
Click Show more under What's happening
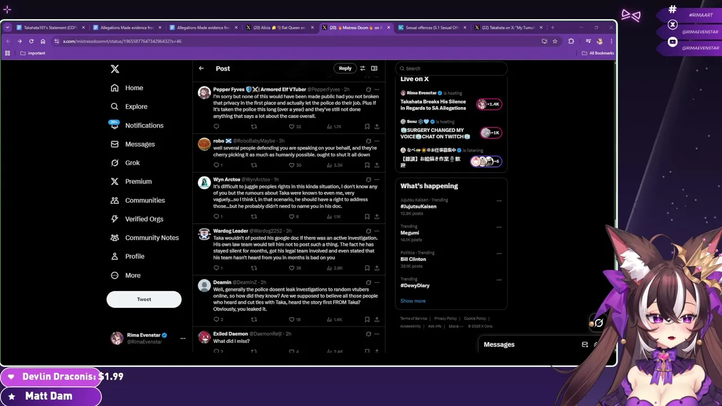[x=413, y=301]
